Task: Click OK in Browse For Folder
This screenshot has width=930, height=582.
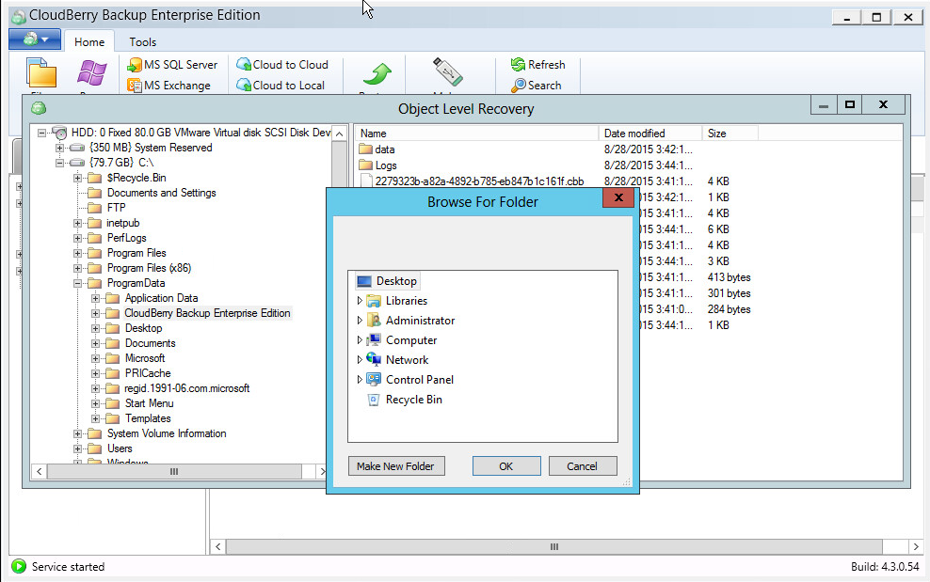Action: coord(506,465)
